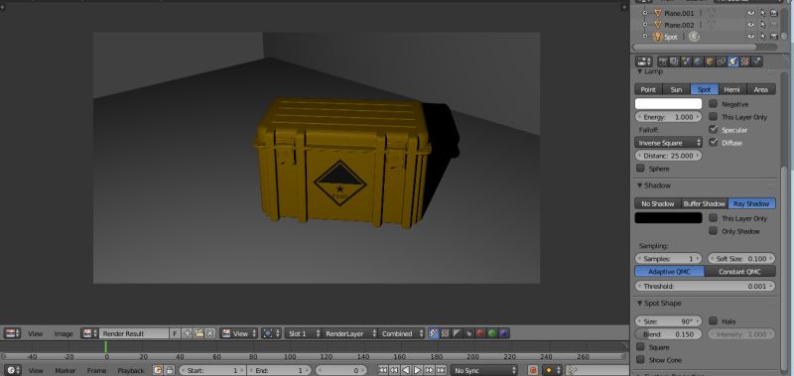This screenshot has width=794, height=376.
Task: Open timeline Marker menu
Action: (66, 370)
